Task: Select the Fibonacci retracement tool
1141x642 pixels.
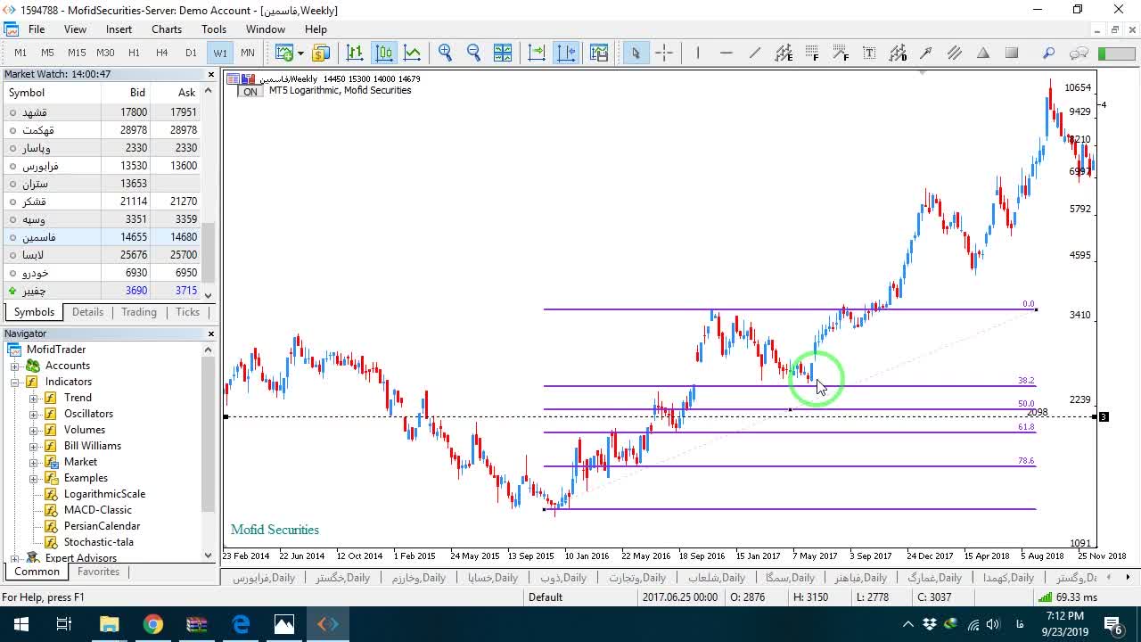Action: tap(812, 53)
